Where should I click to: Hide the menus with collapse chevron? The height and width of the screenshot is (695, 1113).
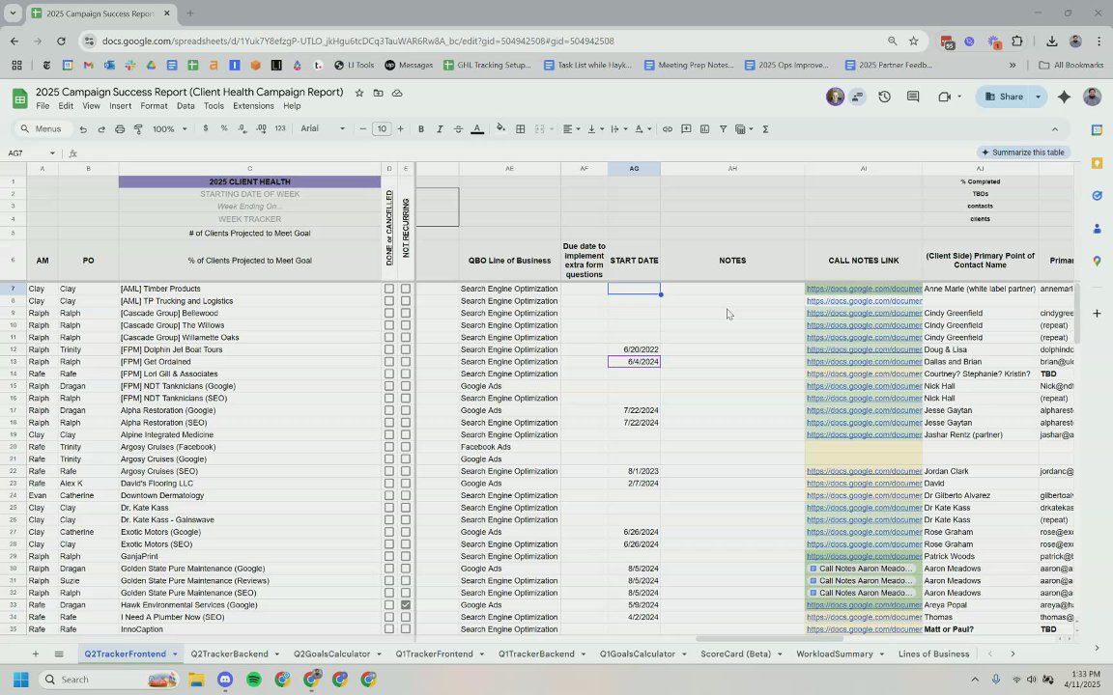pos(1055,129)
